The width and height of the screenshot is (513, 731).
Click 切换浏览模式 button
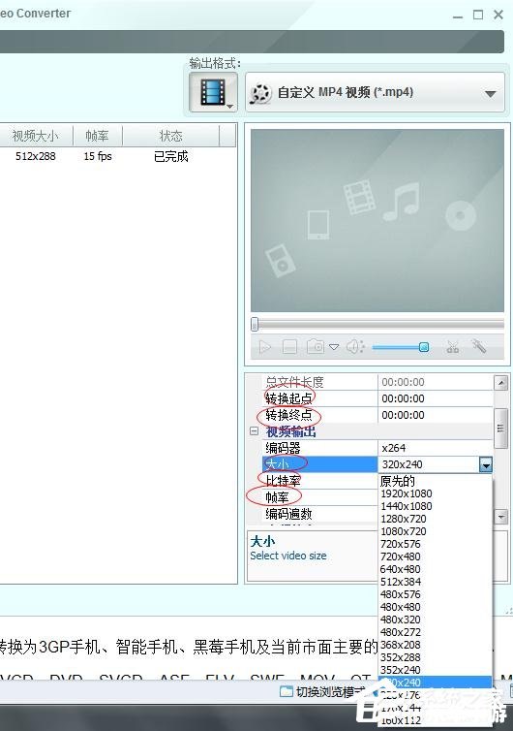coord(322,692)
